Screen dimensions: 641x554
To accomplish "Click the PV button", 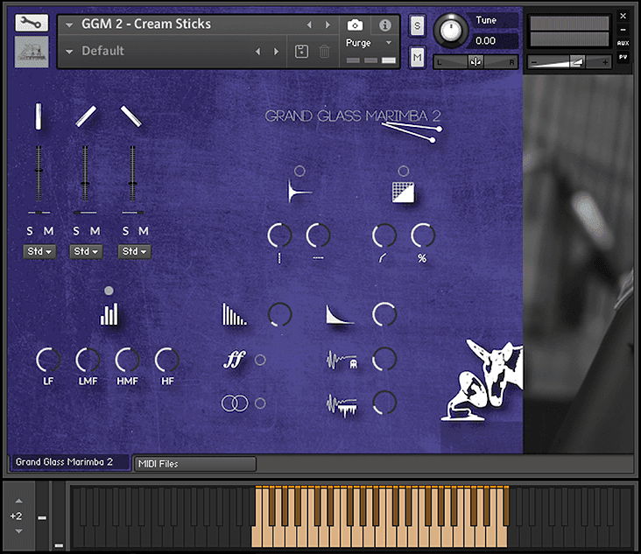I will pyautogui.click(x=623, y=57).
